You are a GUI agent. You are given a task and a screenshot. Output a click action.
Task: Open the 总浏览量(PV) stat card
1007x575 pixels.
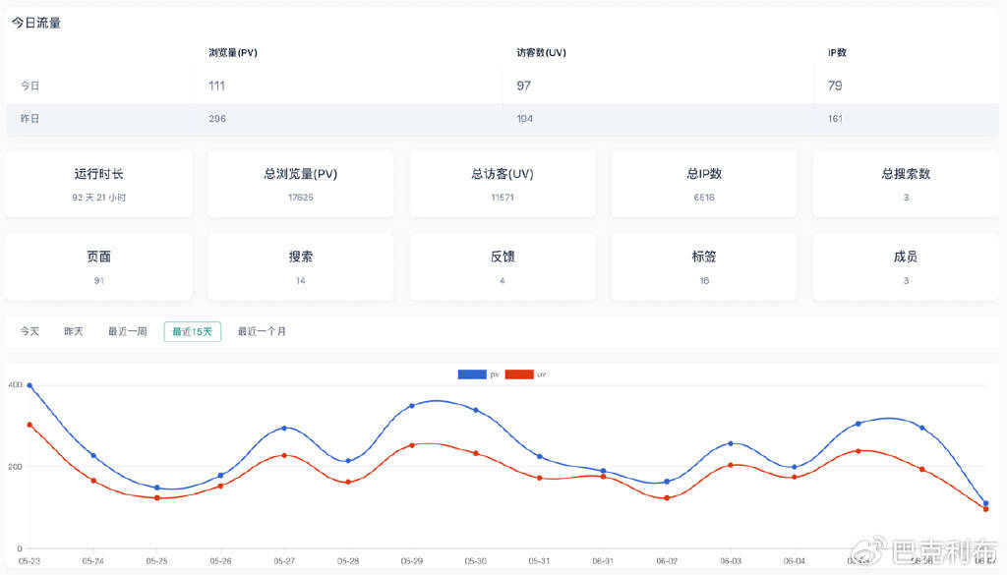click(301, 184)
